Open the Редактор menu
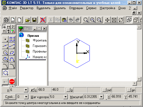Screen dimensions: 143x107 (x=27, y=8)
